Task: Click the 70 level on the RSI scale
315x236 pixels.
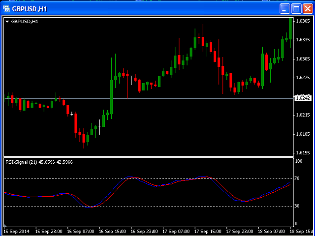Action: point(297,178)
